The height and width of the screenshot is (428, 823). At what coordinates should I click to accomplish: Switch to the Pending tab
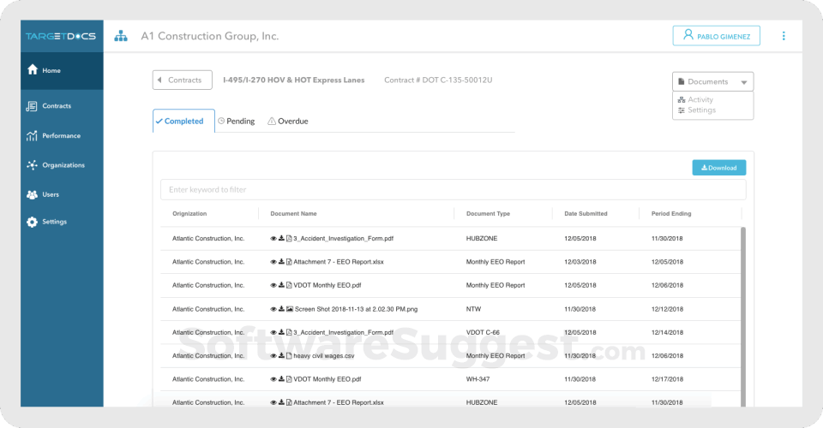click(x=236, y=122)
